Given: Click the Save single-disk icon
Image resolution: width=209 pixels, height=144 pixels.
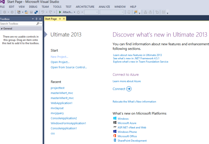Looking at the screenshot, I should [x=31, y=12].
